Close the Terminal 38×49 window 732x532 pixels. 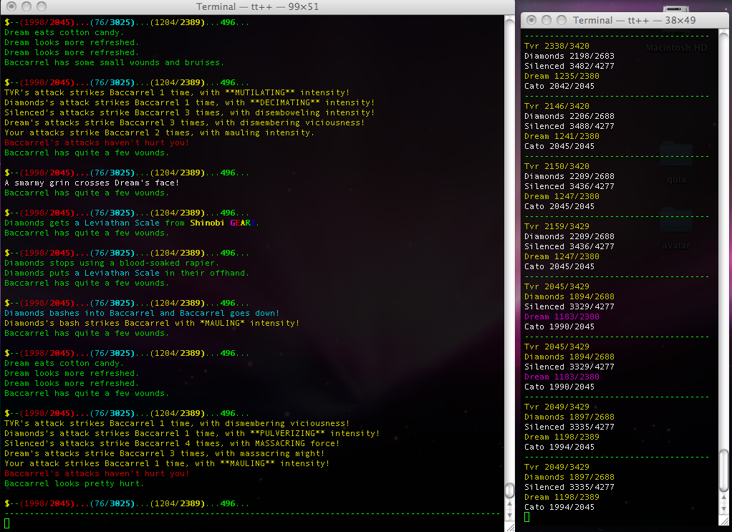tap(531, 21)
